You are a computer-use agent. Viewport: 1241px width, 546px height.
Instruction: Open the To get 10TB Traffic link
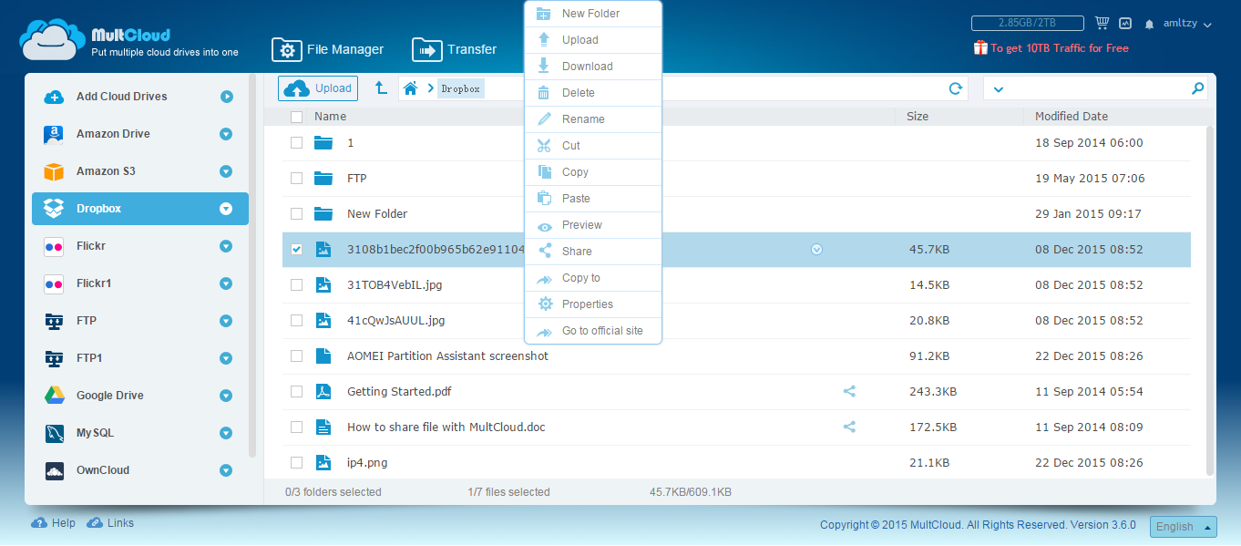click(1060, 48)
